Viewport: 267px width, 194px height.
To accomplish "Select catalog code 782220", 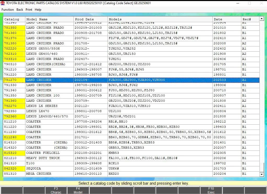I will 14,48.
